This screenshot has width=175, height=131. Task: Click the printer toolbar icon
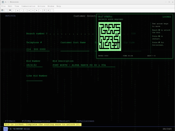click(x=10, y=10)
